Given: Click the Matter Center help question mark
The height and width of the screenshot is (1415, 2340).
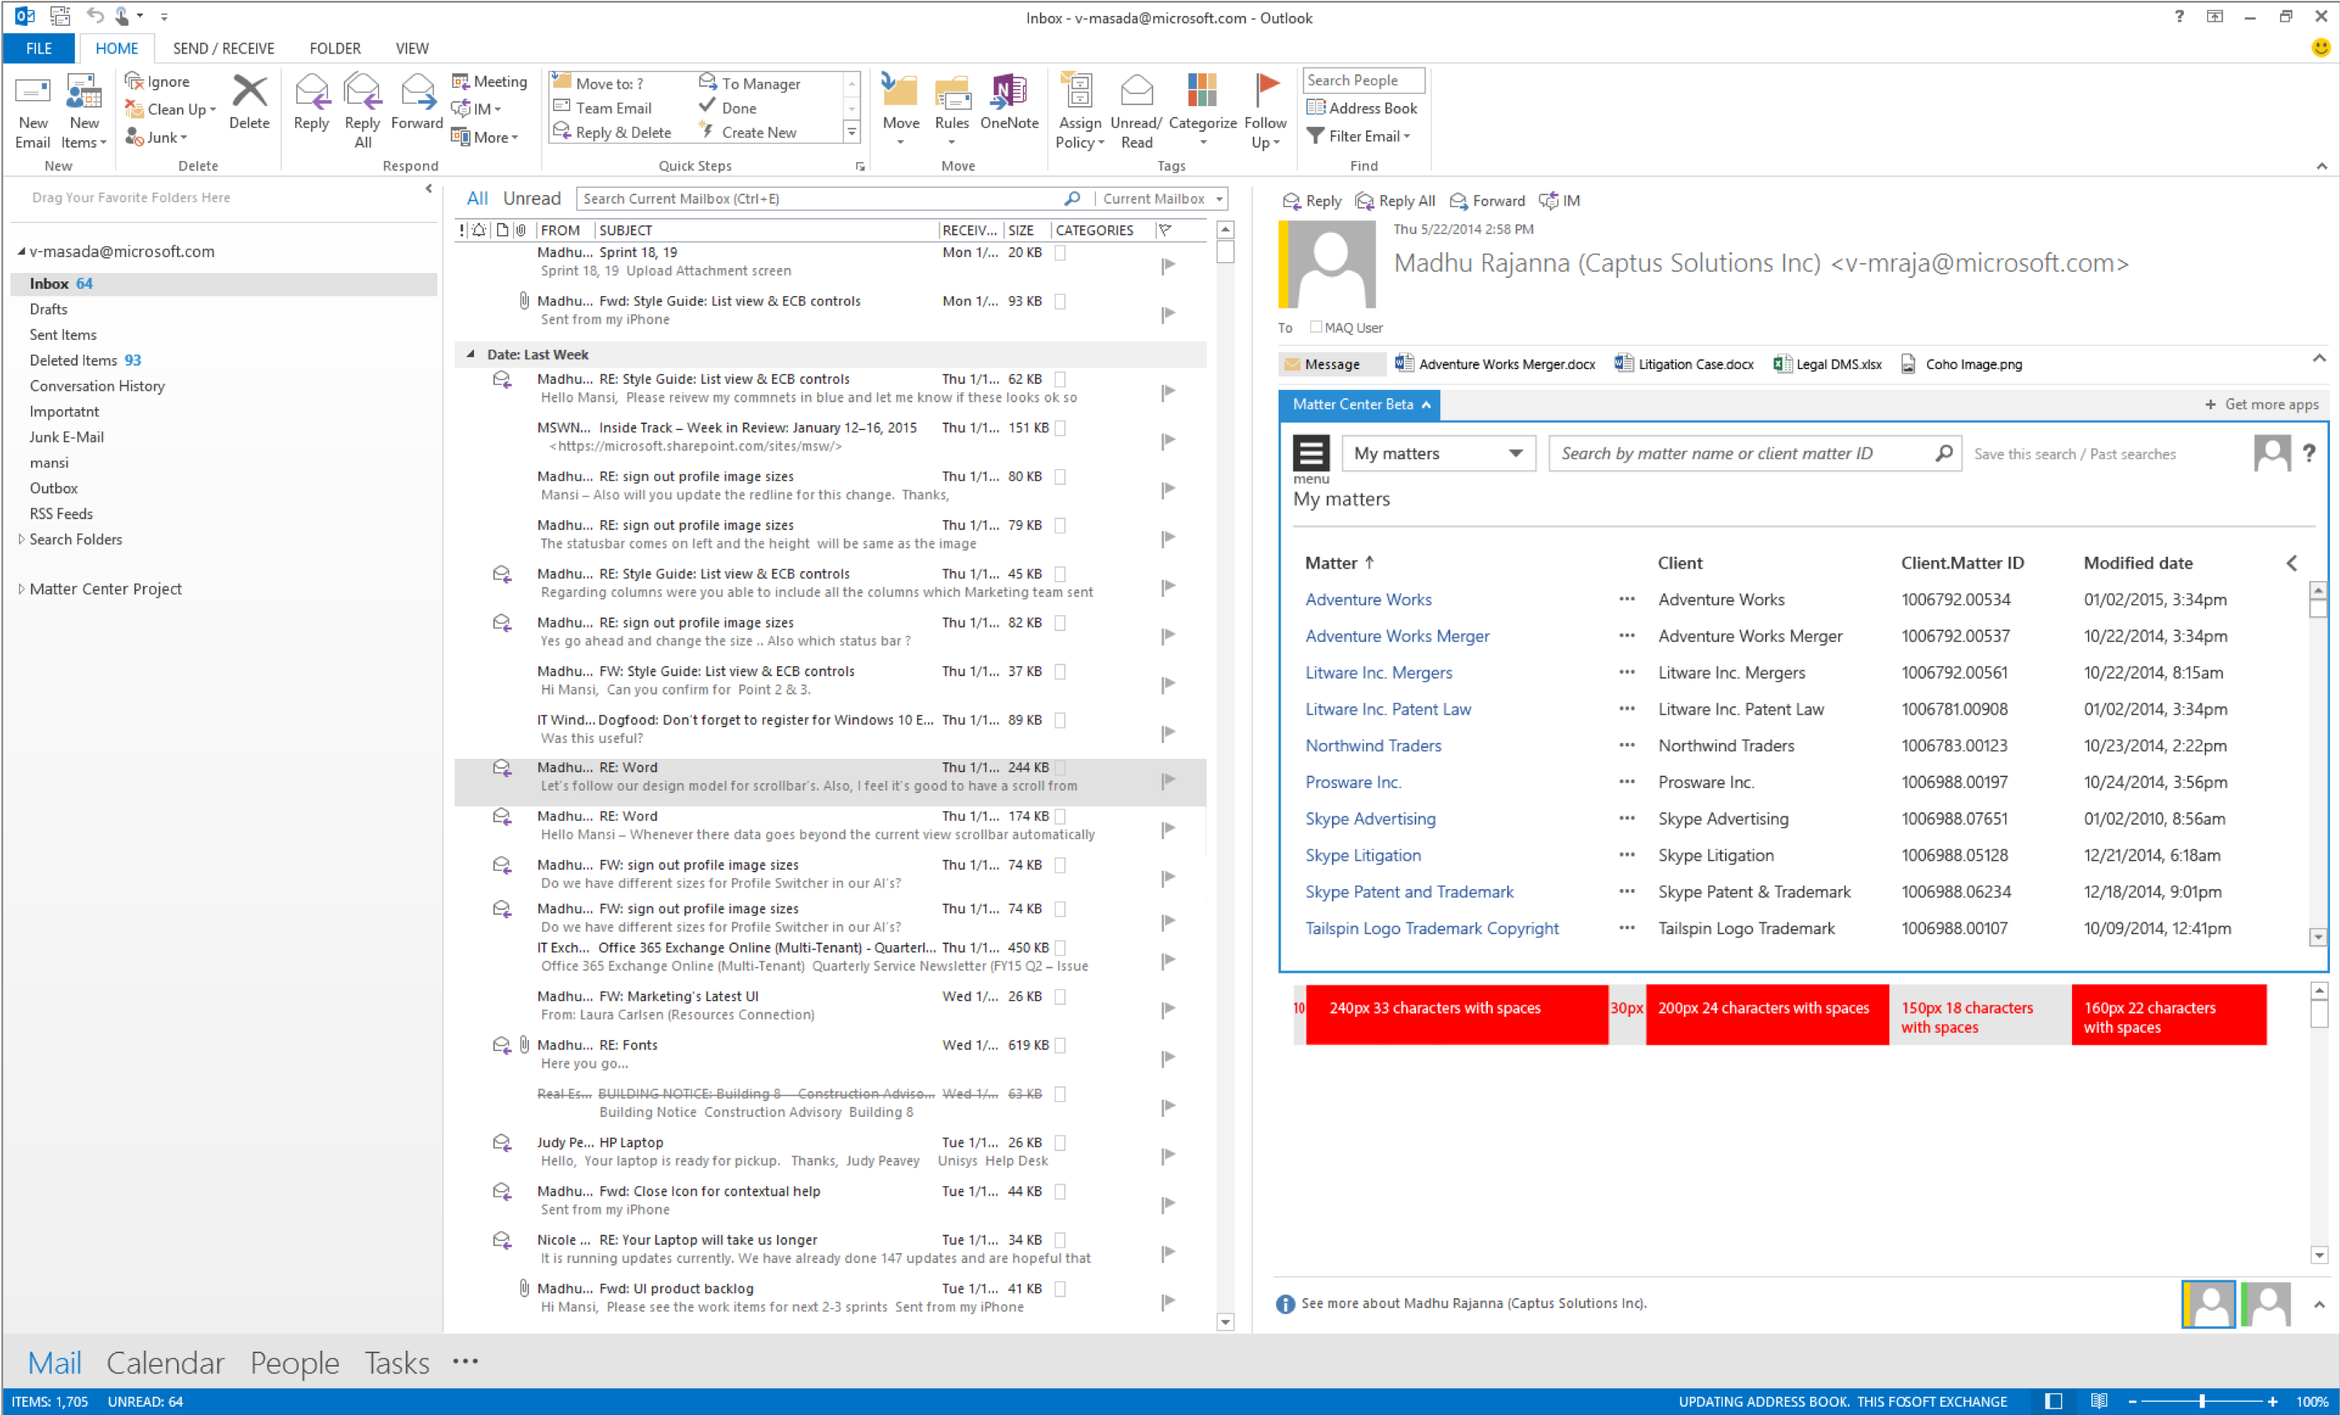Looking at the screenshot, I should pyautogui.click(x=2310, y=453).
